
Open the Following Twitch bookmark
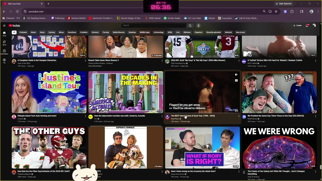point(58,18)
